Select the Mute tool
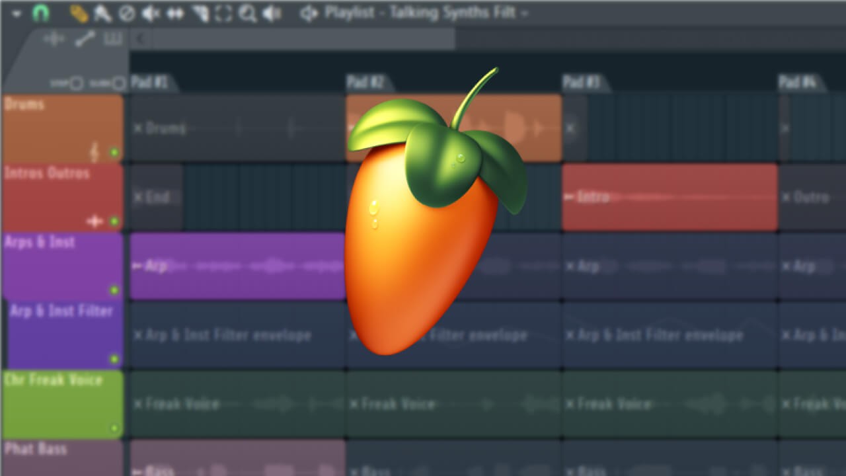This screenshot has width=846, height=476. [x=151, y=13]
